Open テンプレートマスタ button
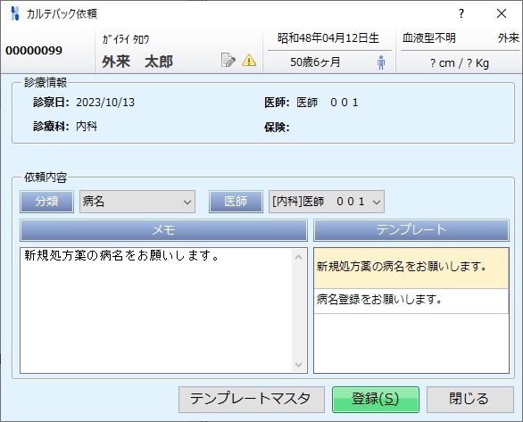Screen dimensions: 523x422 pos(252,400)
